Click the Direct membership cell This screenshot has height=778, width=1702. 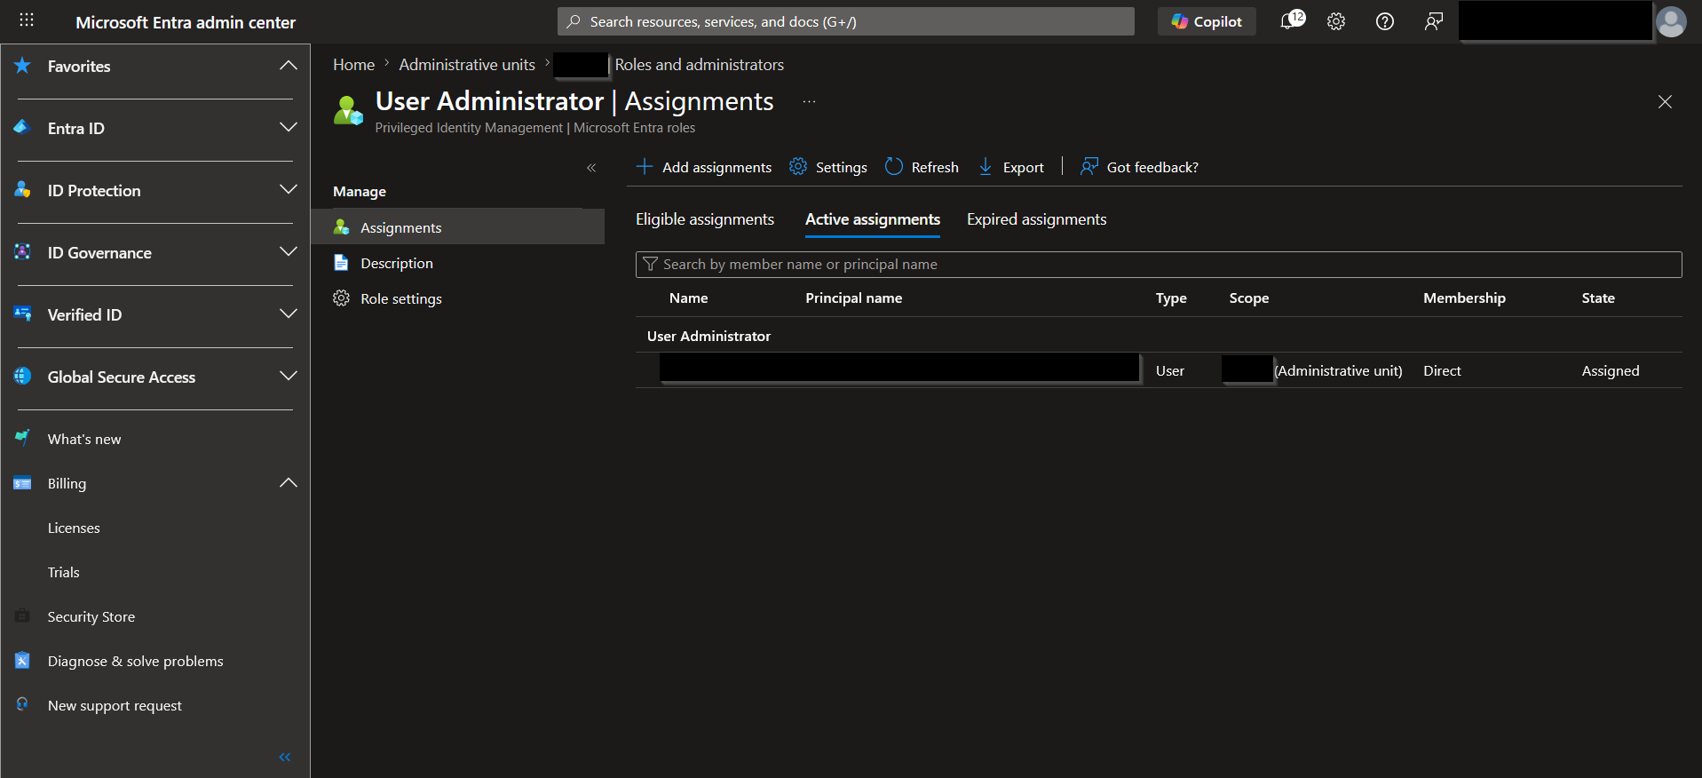click(x=1442, y=370)
